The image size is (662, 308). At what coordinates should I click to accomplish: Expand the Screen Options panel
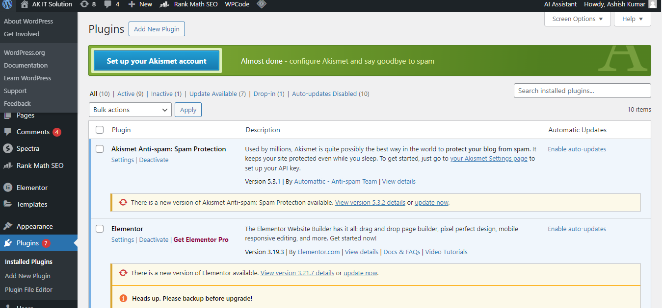[578, 19]
